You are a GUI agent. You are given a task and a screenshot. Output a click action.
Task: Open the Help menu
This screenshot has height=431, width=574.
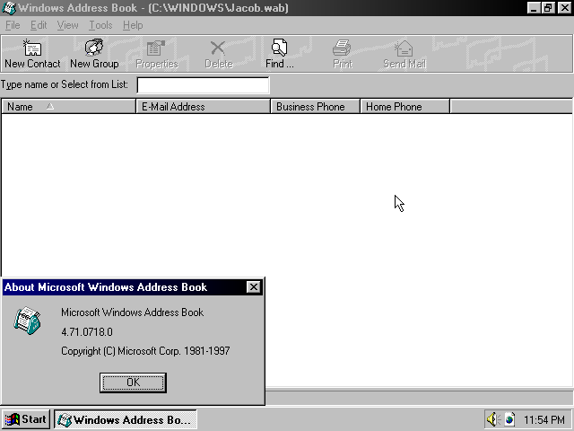tap(133, 25)
